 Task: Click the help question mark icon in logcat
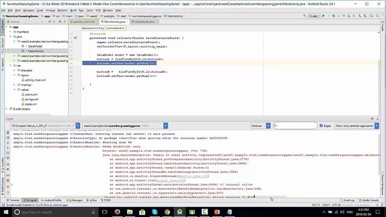pos(8,193)
